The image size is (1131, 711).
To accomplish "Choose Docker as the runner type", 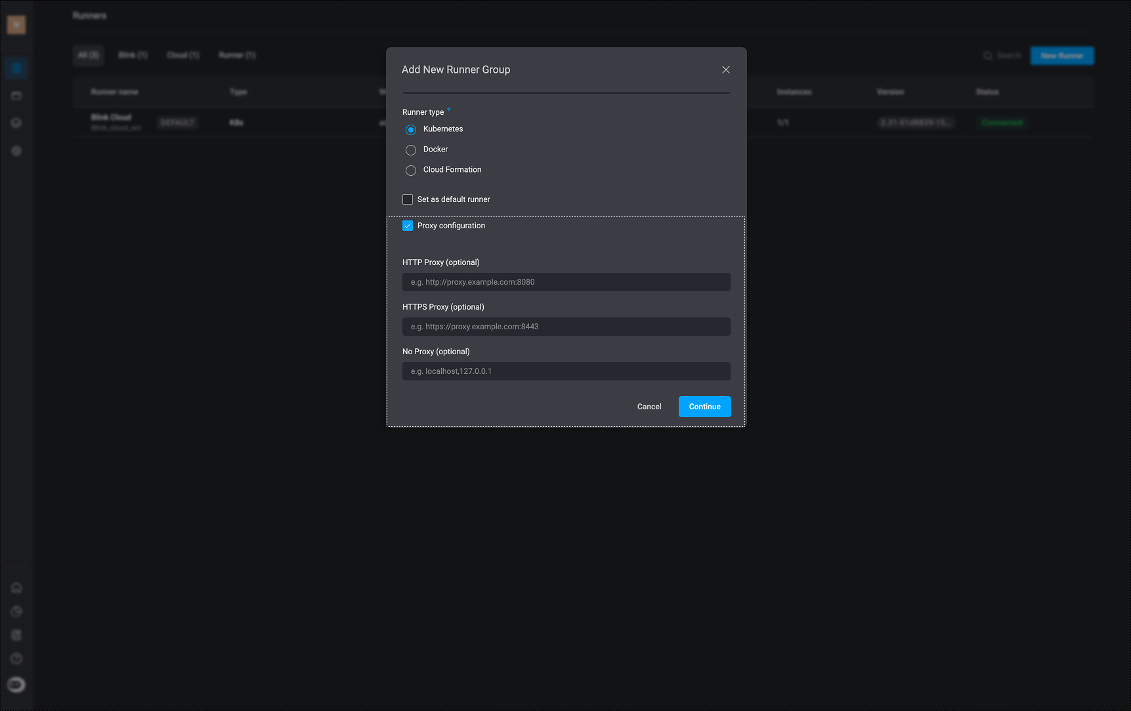I will [x=411, y=150].
